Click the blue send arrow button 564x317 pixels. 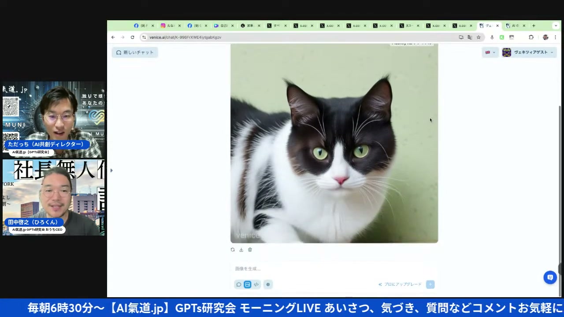click(430, 284)
